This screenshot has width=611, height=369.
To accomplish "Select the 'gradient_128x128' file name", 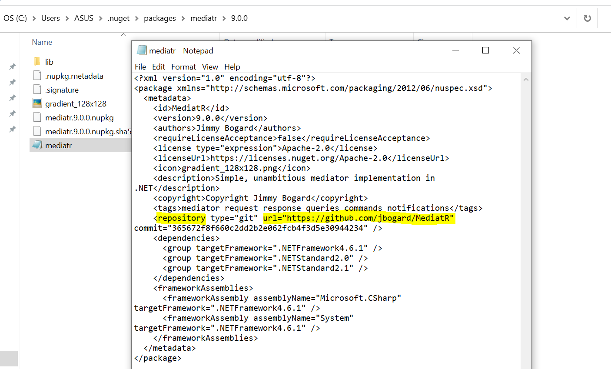I will pos(76,103).
